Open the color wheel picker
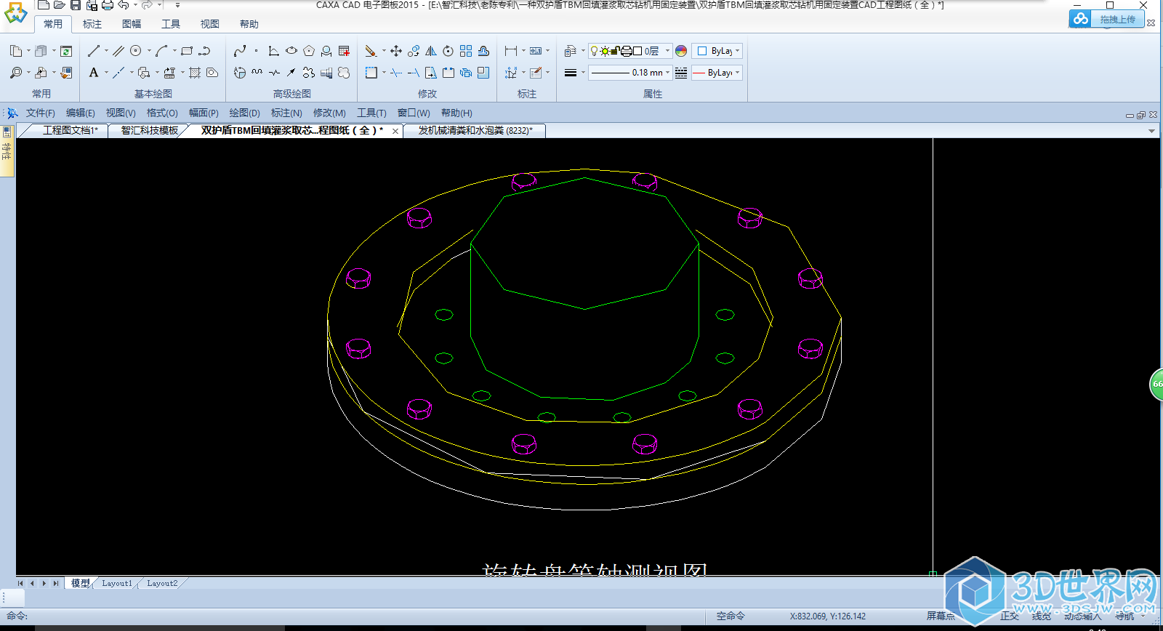 [x=681, y=51]
